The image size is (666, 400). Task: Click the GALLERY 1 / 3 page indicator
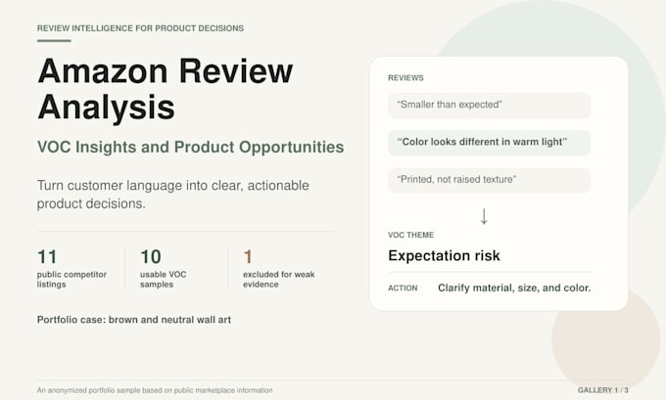coord(602,390)
